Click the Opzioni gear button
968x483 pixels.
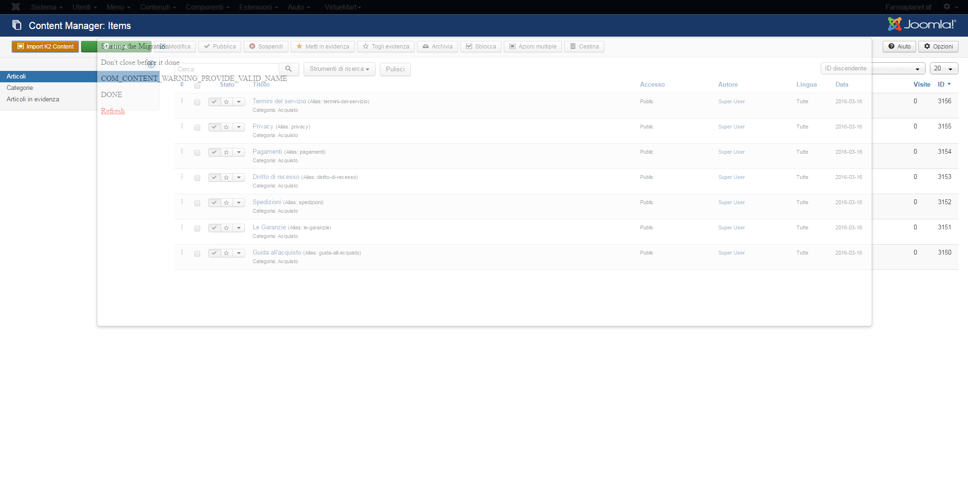[938, 47]
